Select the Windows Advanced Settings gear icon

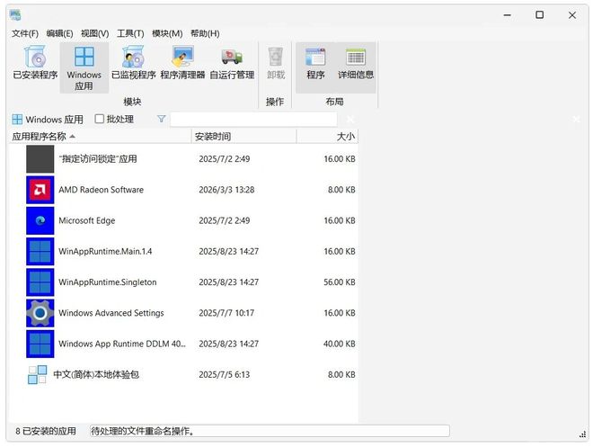coord(40,313)
